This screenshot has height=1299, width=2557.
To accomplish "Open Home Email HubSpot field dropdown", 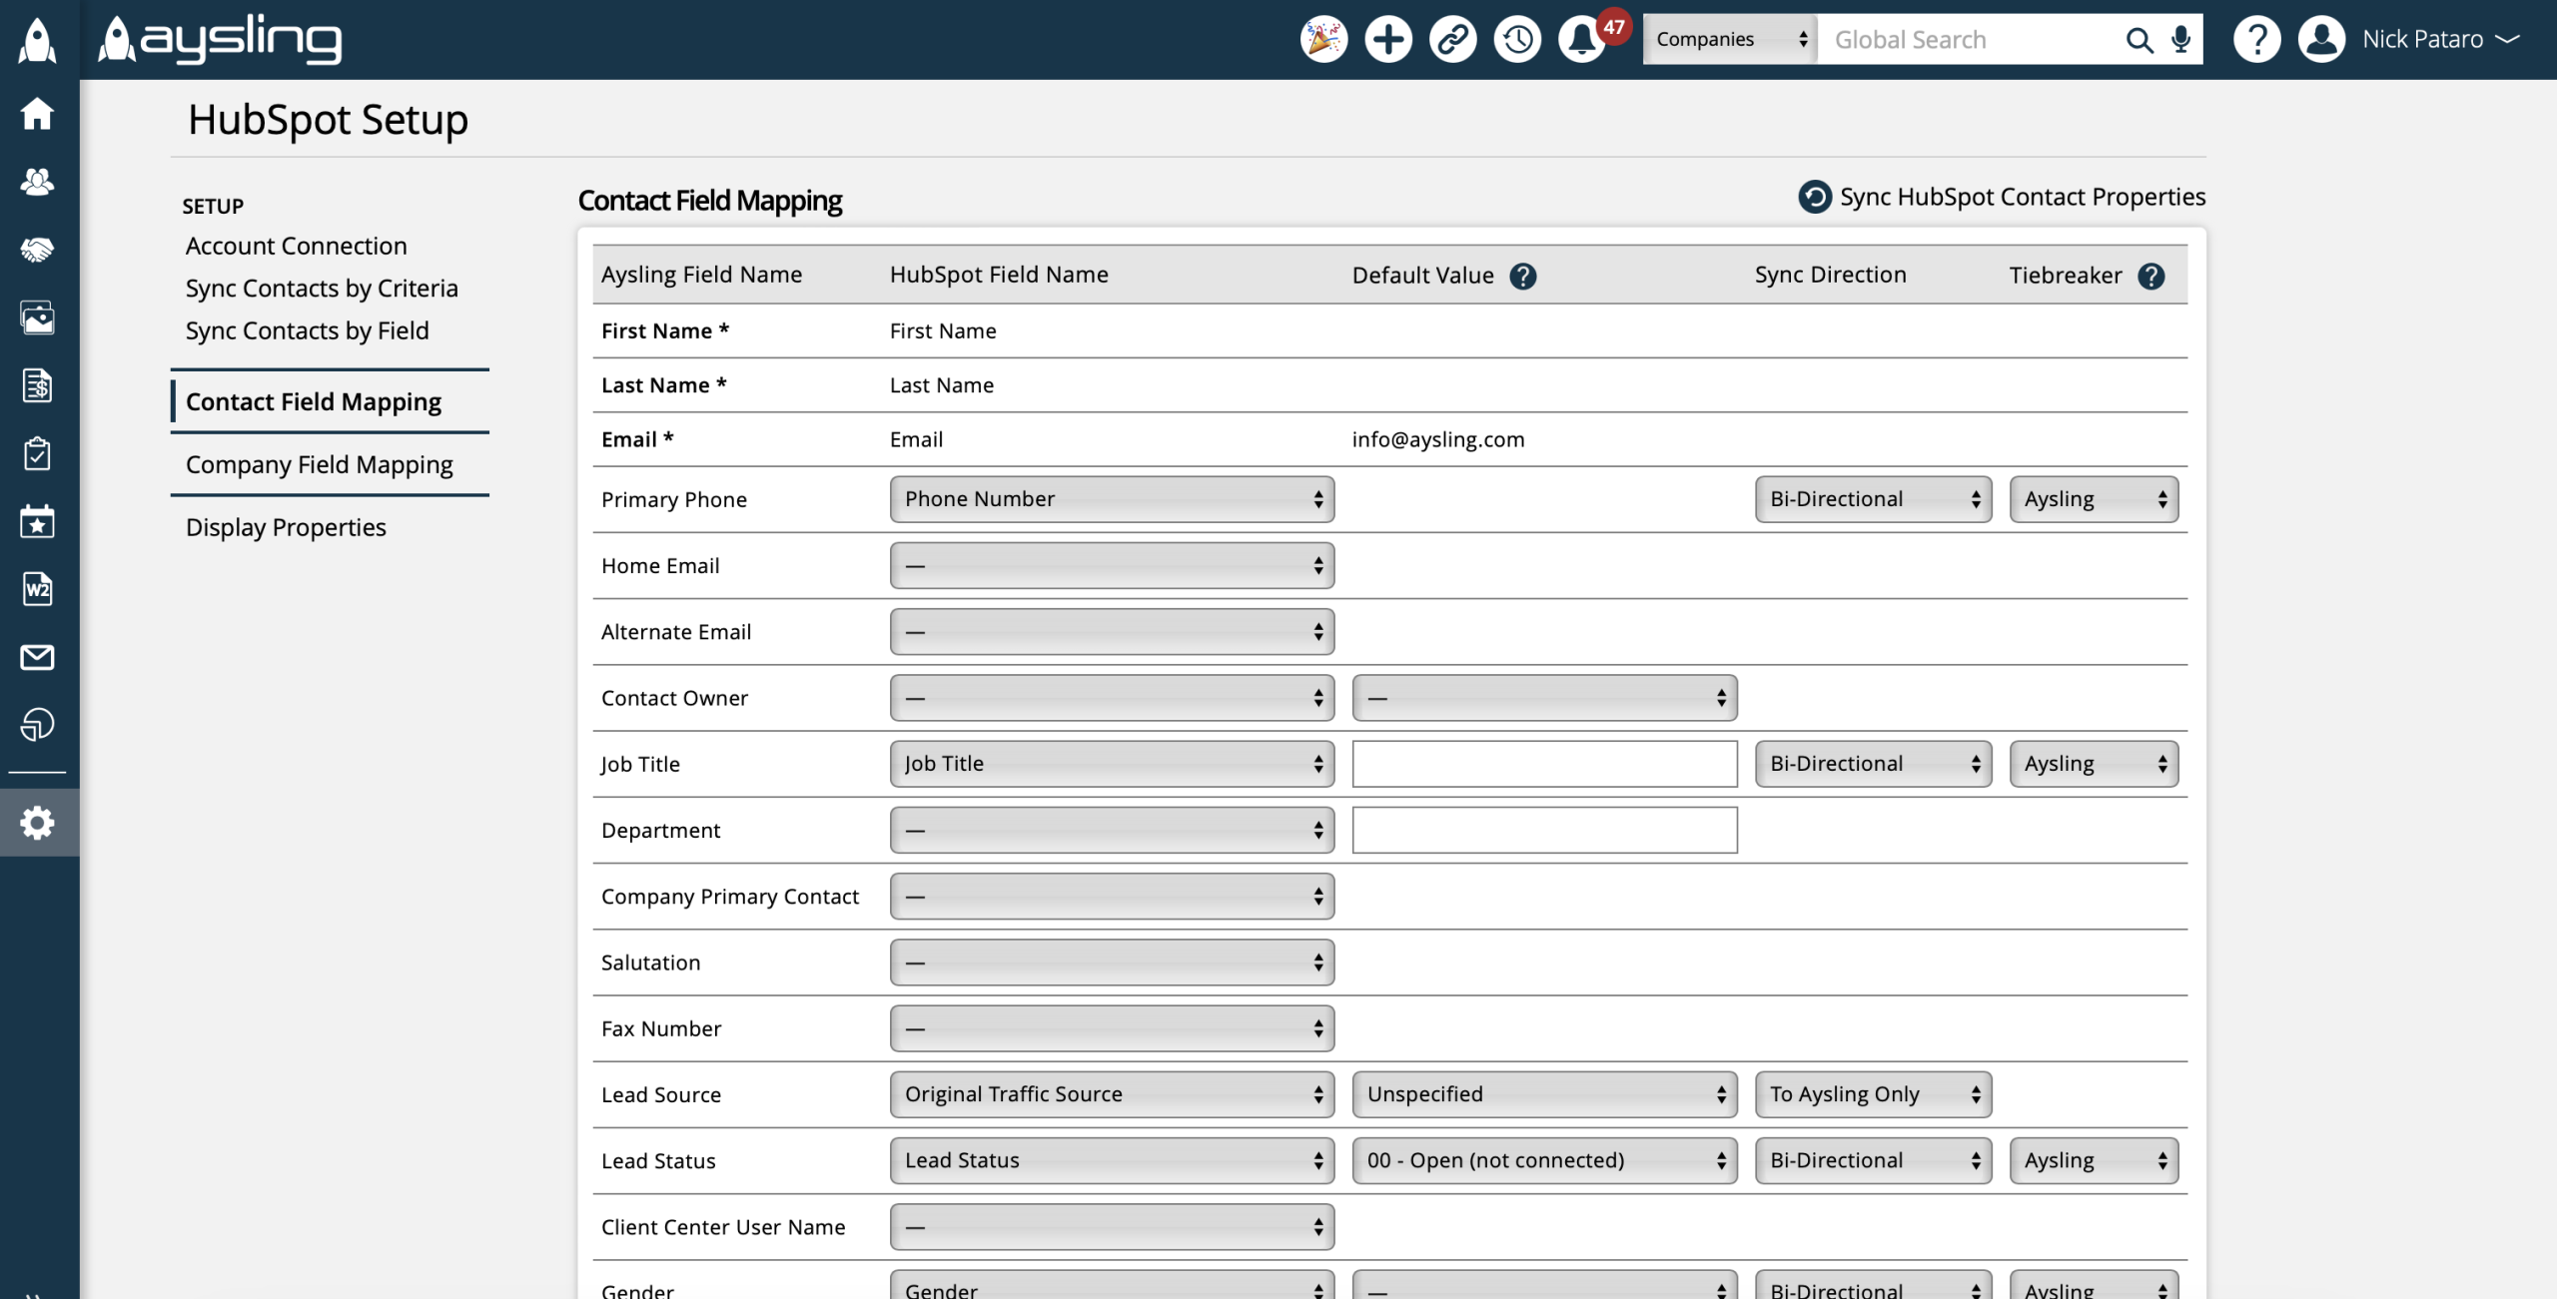I will pyautogui.click(x=1112, y=565).
